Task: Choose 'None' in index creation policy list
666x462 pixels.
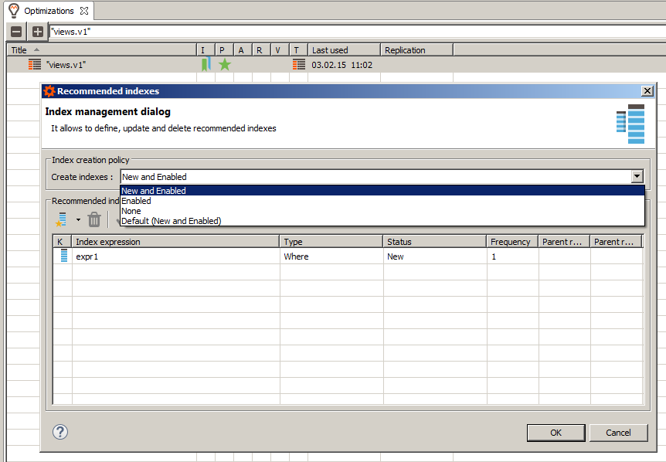Action: (131, 211)
